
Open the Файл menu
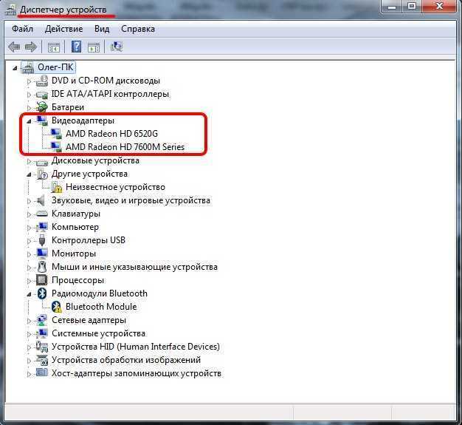pyautogui.click(x=22, y=29)
